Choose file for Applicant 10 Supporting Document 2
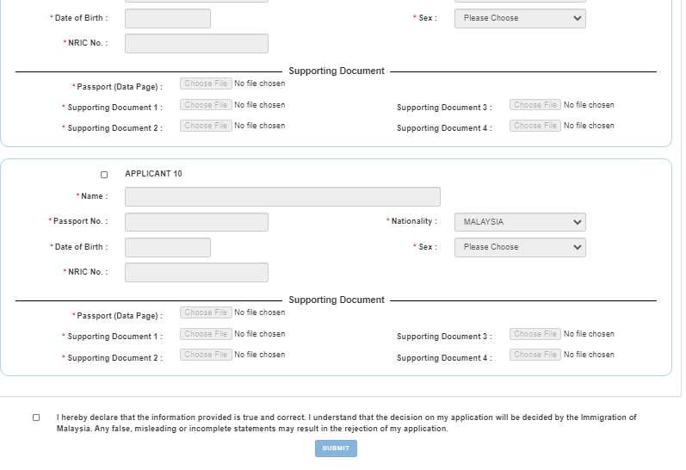This screenshot has height=470, width=686. 206,355
